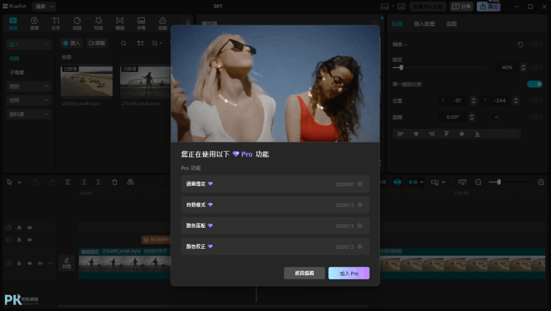This screenshot has height=311, width=551.
Task: Click the delete-left trim icon
Action: [x=83, y=182]
